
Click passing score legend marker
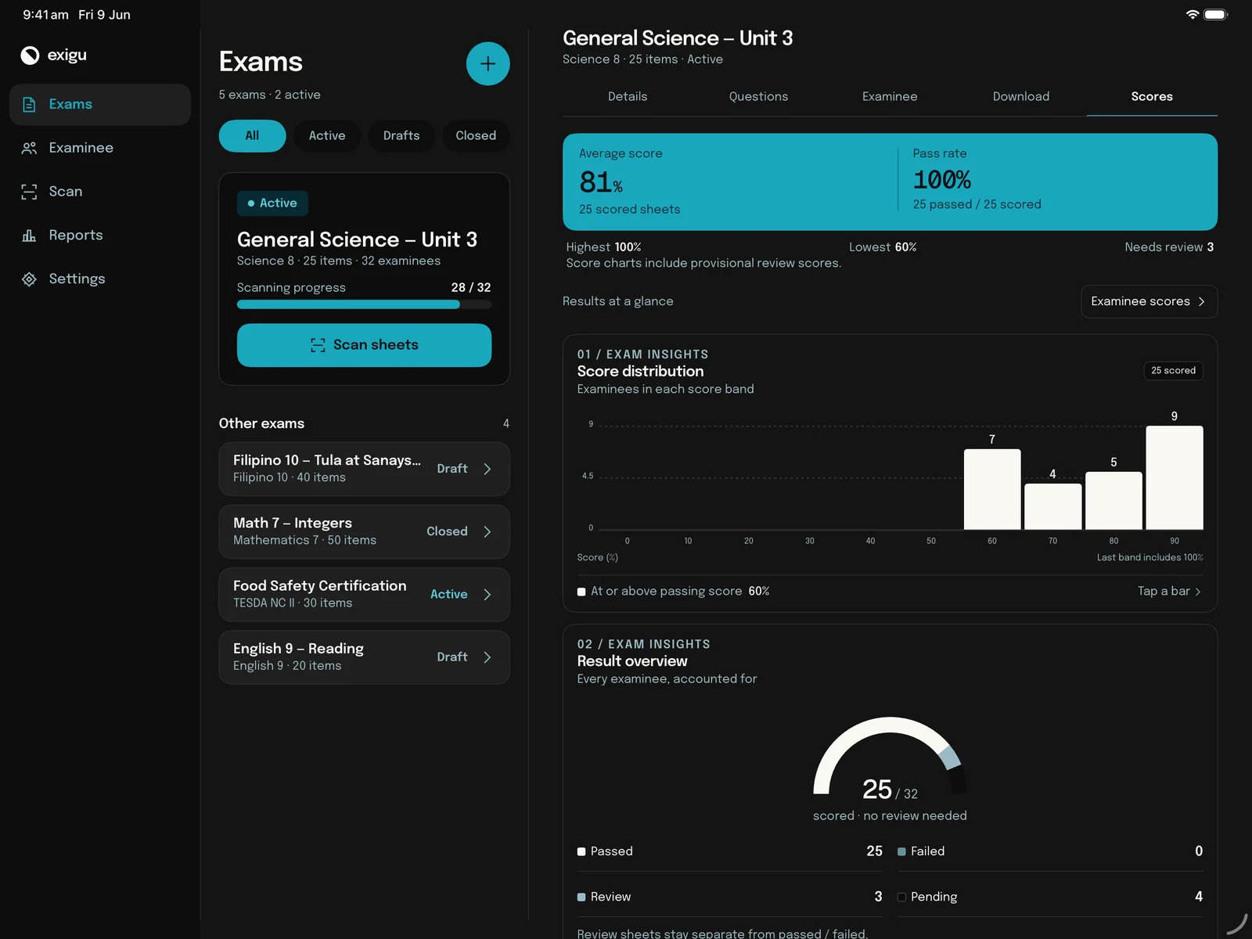(x=581, y=592)
